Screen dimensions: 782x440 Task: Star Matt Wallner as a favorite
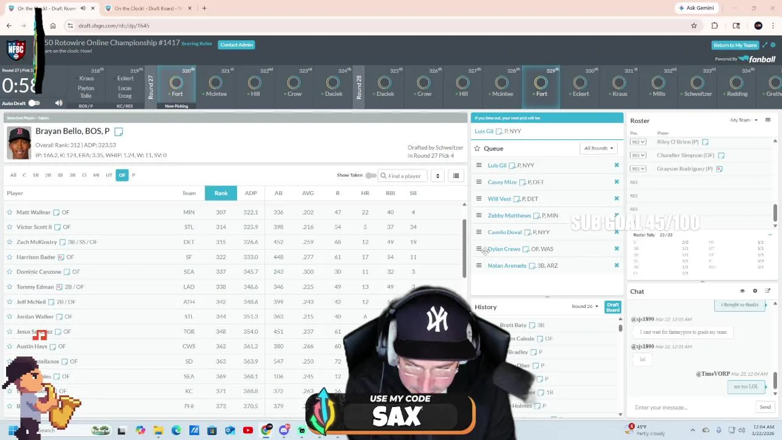(10, 212)
